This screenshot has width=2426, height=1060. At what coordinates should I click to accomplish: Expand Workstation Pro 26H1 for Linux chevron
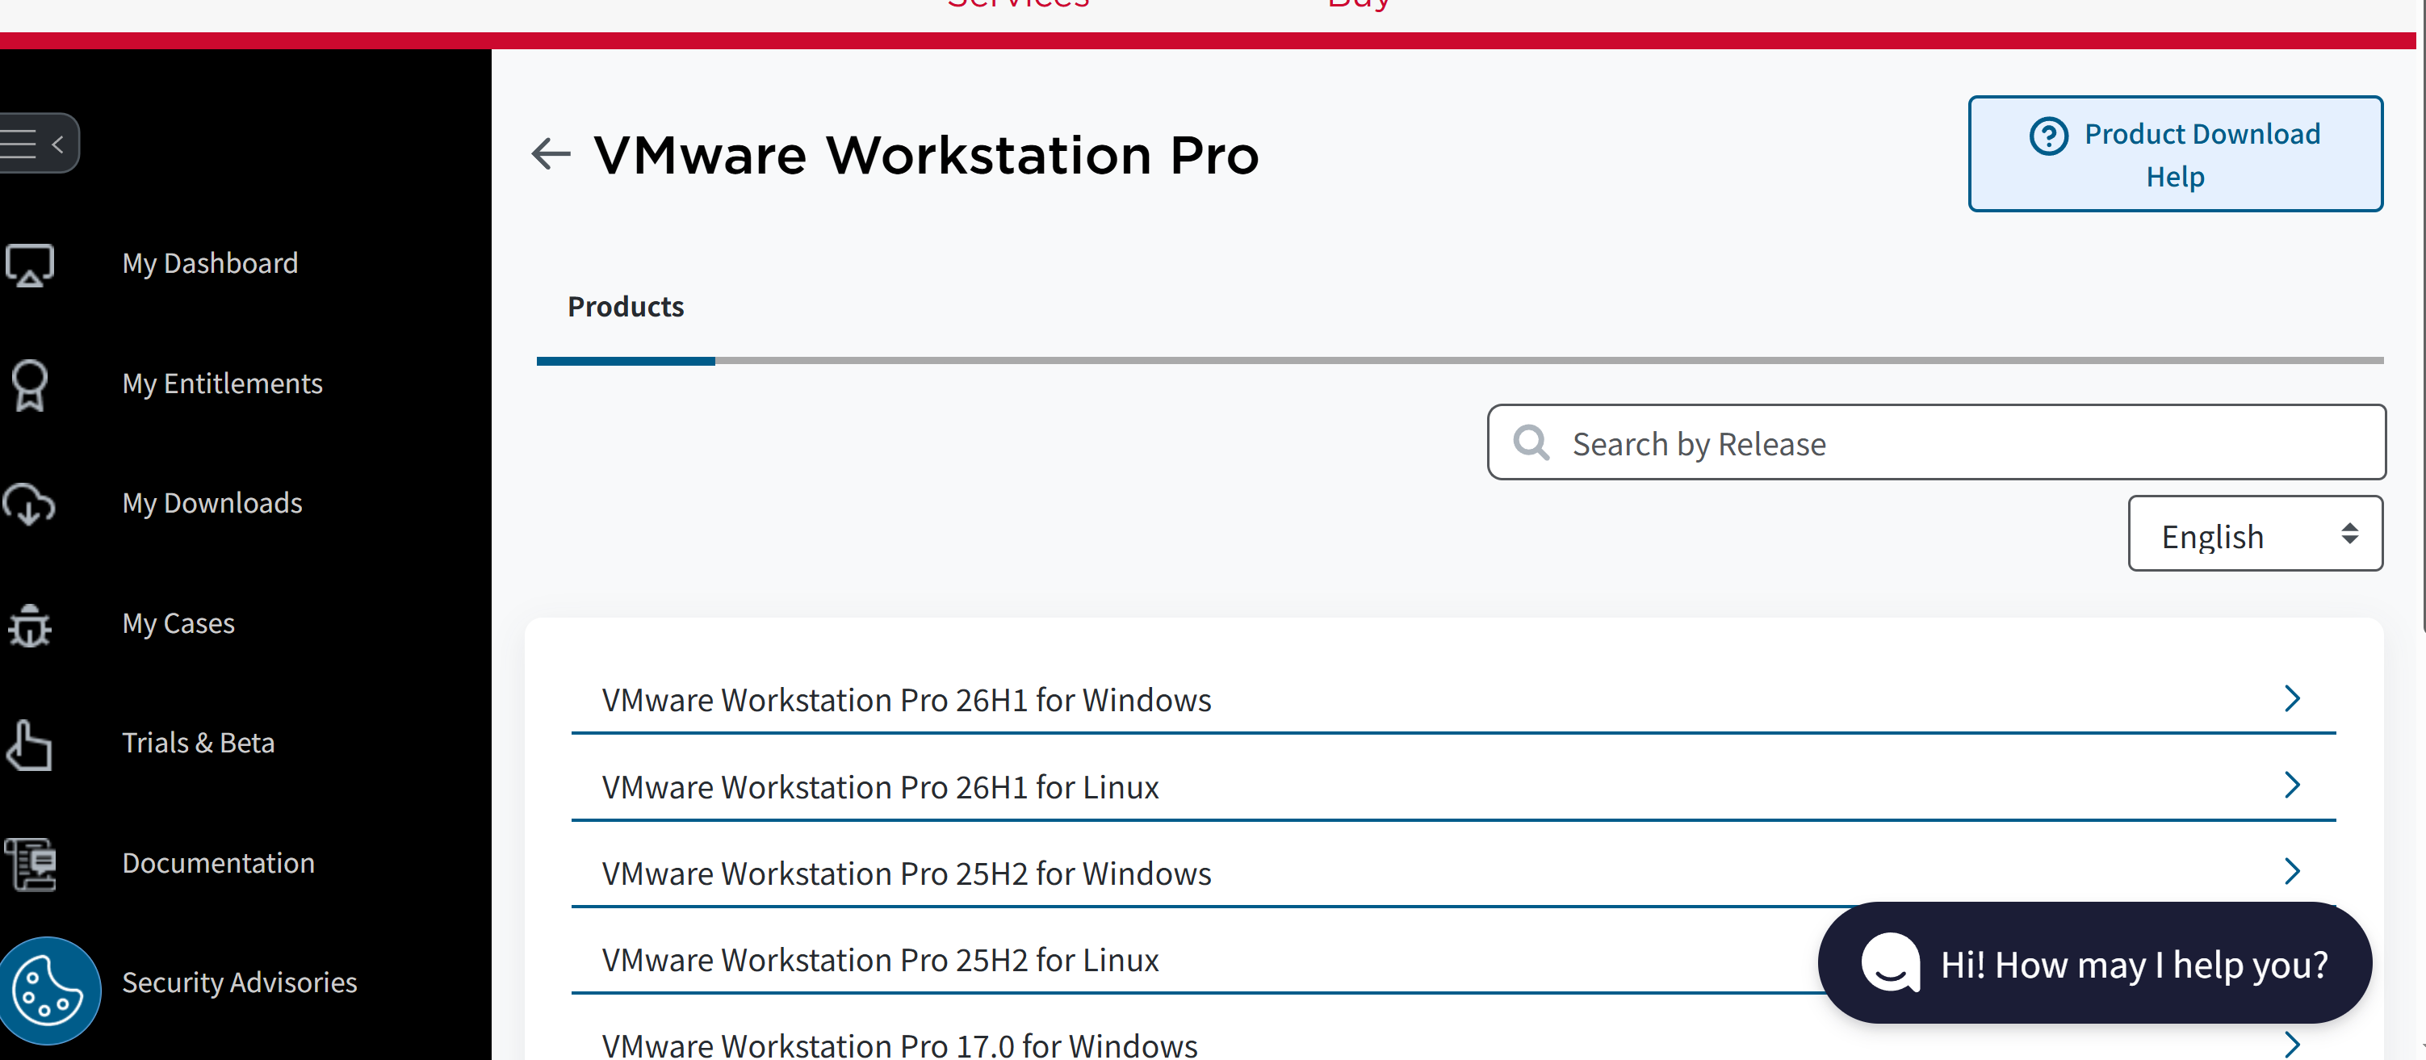2292,786
